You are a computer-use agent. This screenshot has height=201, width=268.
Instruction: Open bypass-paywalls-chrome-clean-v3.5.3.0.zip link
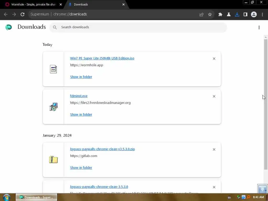click(102, 149)
